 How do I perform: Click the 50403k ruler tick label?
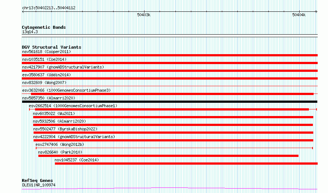[x=144, y=15]
